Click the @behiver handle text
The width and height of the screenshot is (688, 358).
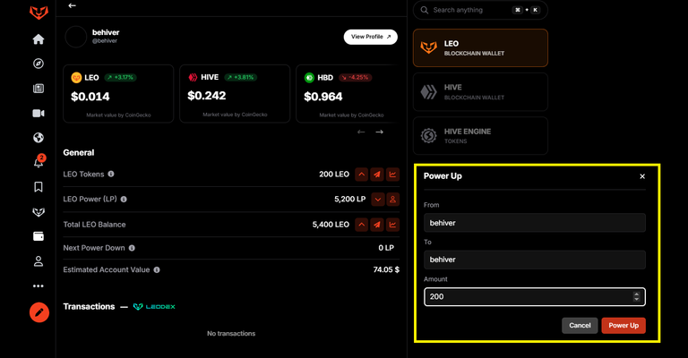point(105,41)
